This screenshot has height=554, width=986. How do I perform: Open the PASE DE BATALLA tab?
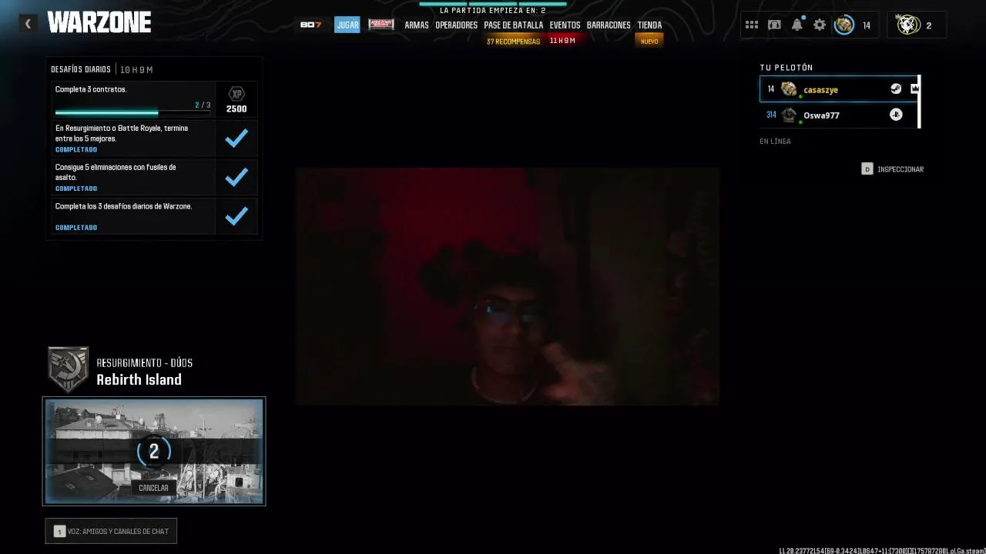tap(514, 25)
